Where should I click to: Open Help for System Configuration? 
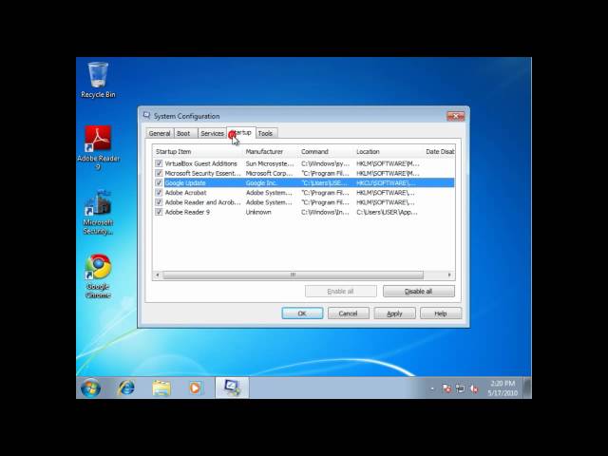tap(441, 313)
